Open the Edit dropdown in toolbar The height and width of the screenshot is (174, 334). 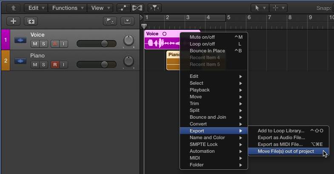[36, 8]
